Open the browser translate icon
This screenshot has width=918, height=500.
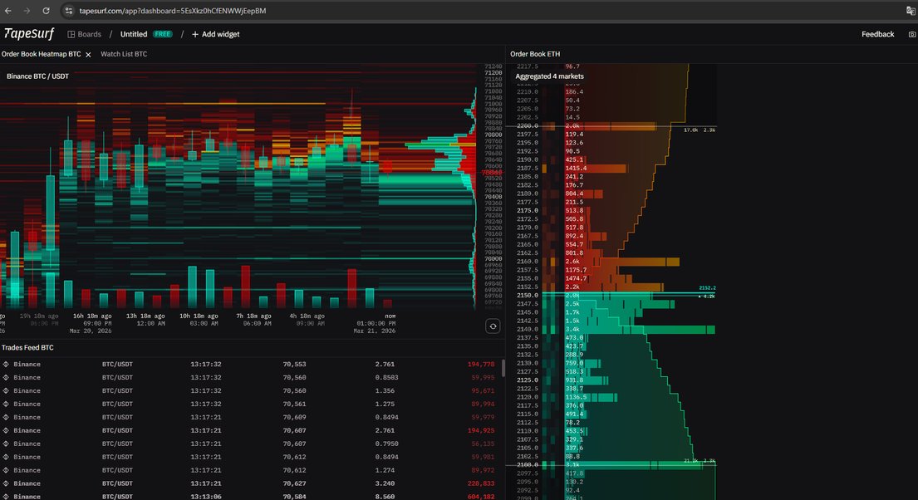911,11
